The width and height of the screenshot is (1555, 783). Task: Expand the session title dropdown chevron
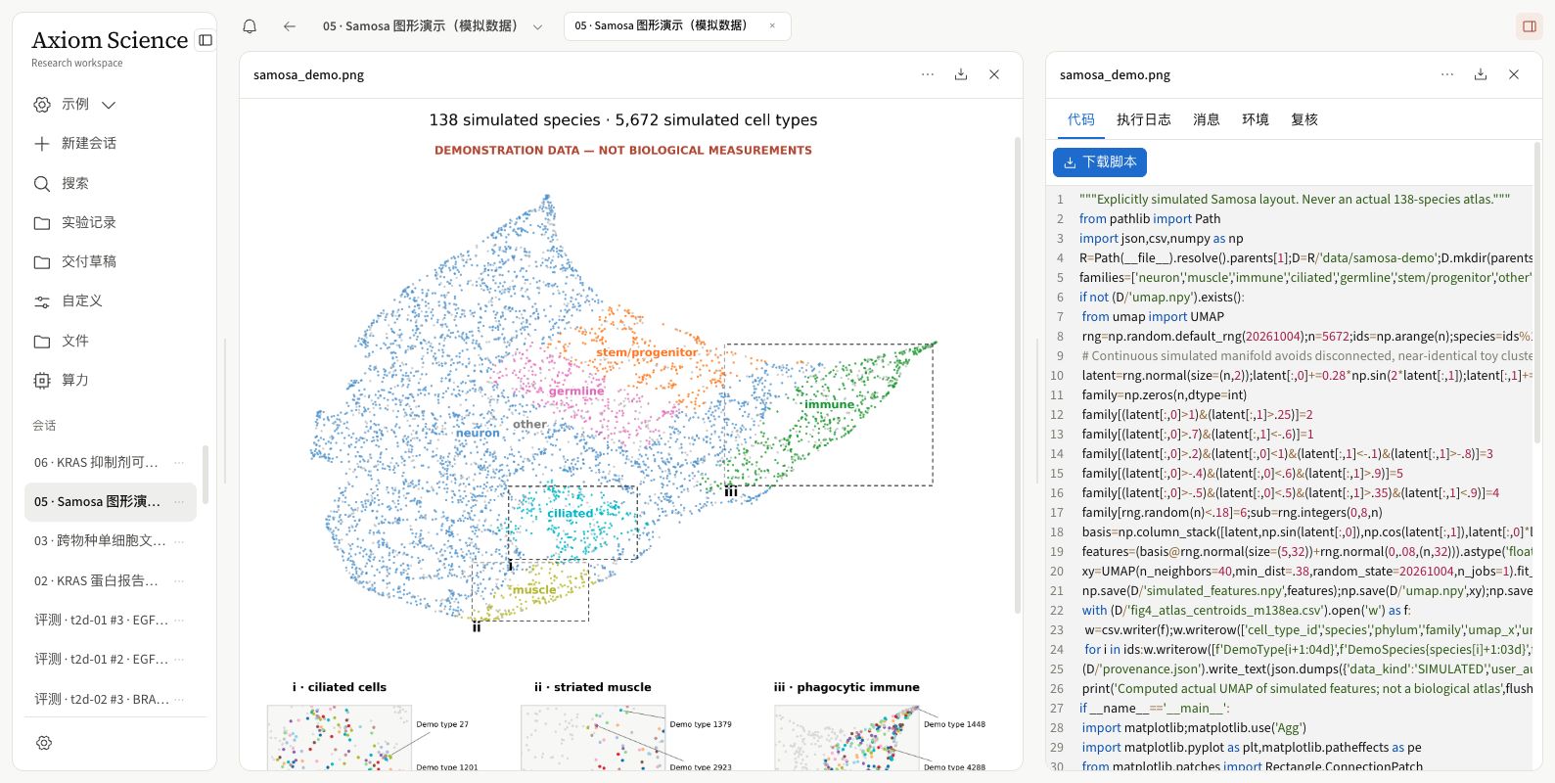point(537,26)
